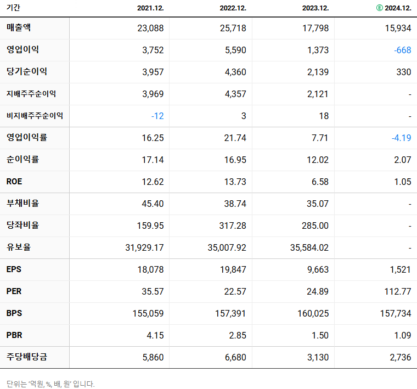Click the PBR value 4.15
417x389 pixels.
155,335
